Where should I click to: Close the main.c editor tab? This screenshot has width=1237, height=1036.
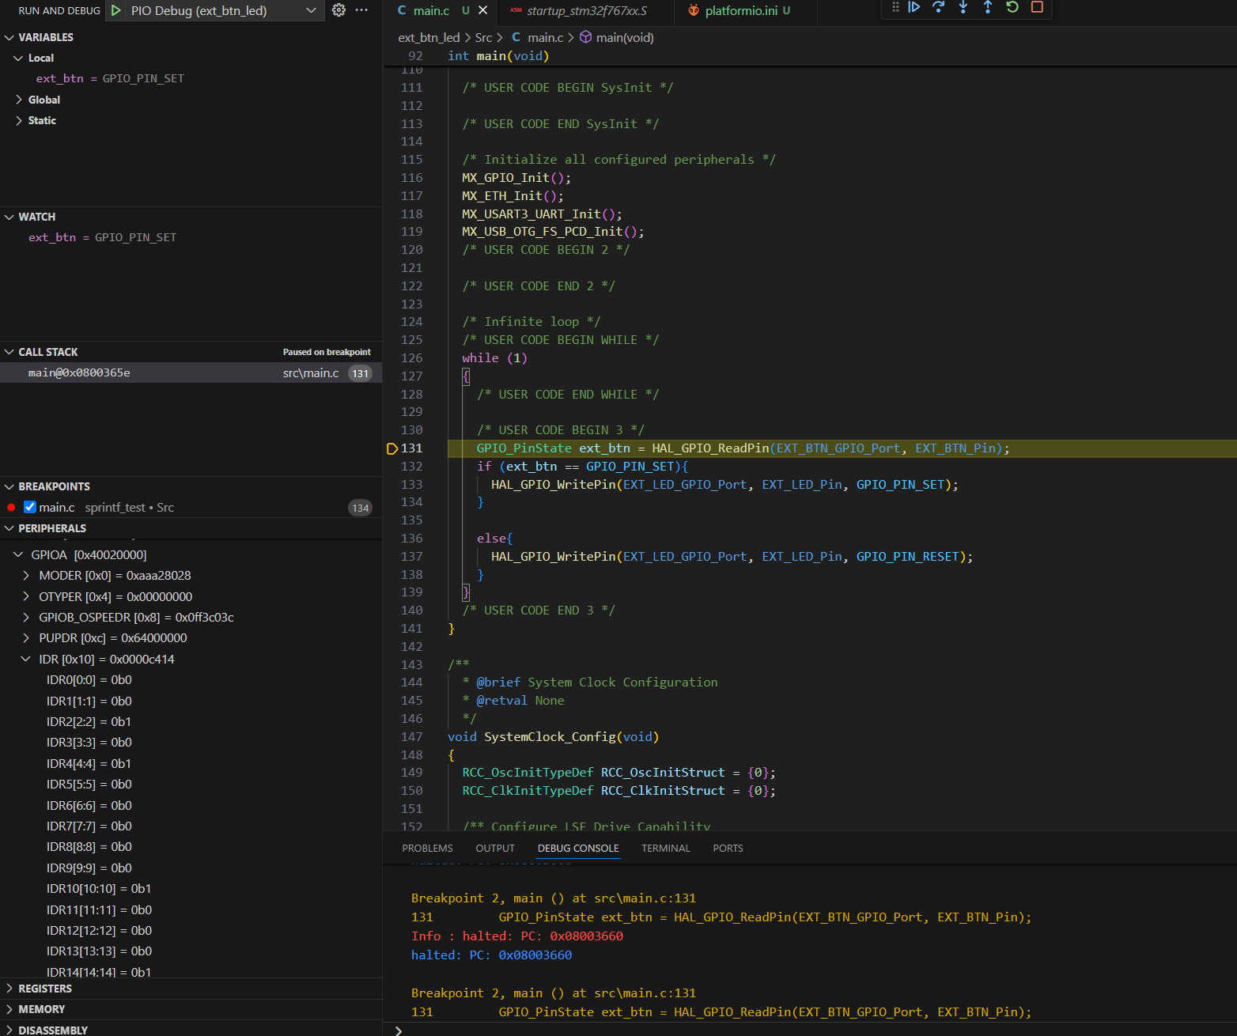coord(482,10)
